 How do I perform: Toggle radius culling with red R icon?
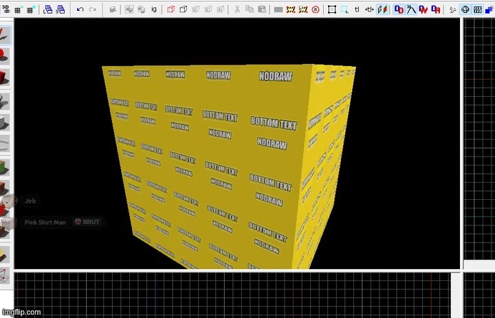(x=316, y=10)
